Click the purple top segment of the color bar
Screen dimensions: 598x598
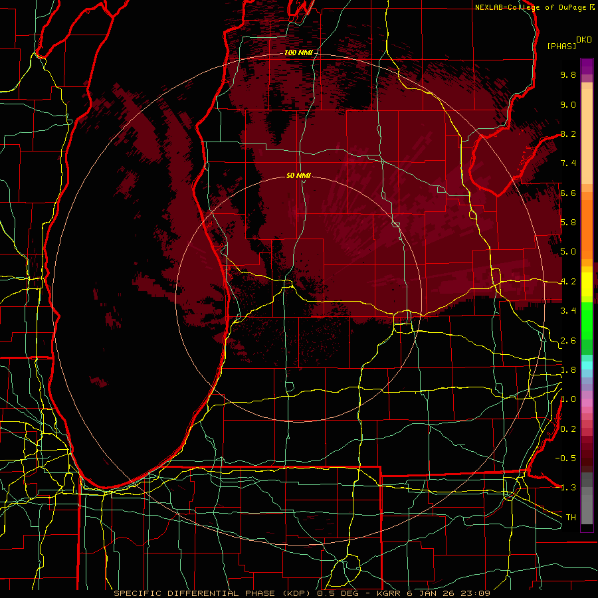pyautogui.click(x=587, y=66)
